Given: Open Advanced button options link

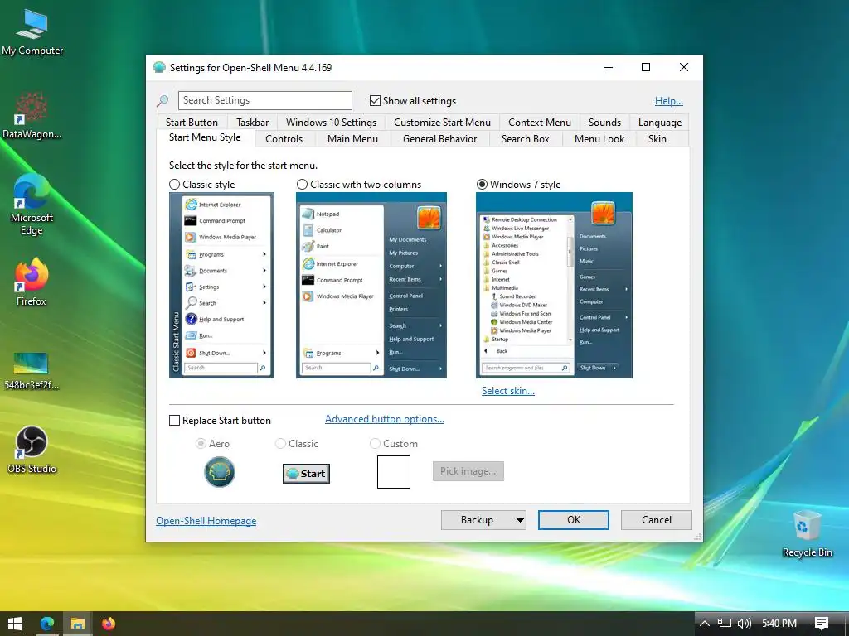Looking at the screenshot, I should point(385,419).
